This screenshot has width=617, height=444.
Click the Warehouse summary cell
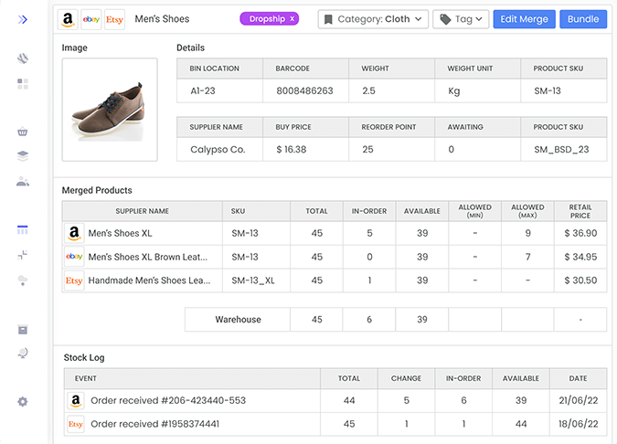[x=238, y=320]
